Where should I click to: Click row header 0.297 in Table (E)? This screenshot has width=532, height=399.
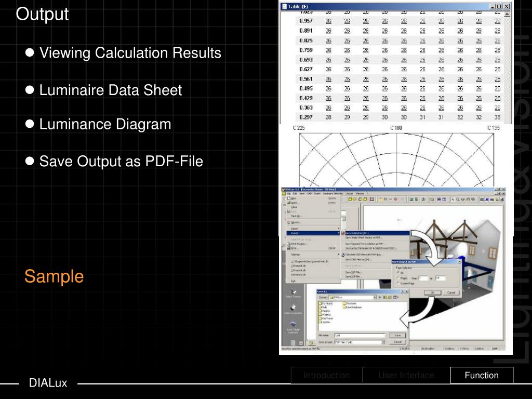click(306, 117)
